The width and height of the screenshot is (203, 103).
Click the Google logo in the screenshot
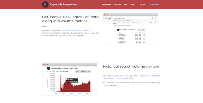(107, 18)
